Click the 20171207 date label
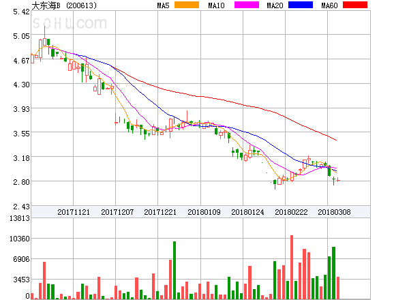409x300 pixels. coord(117,212)
